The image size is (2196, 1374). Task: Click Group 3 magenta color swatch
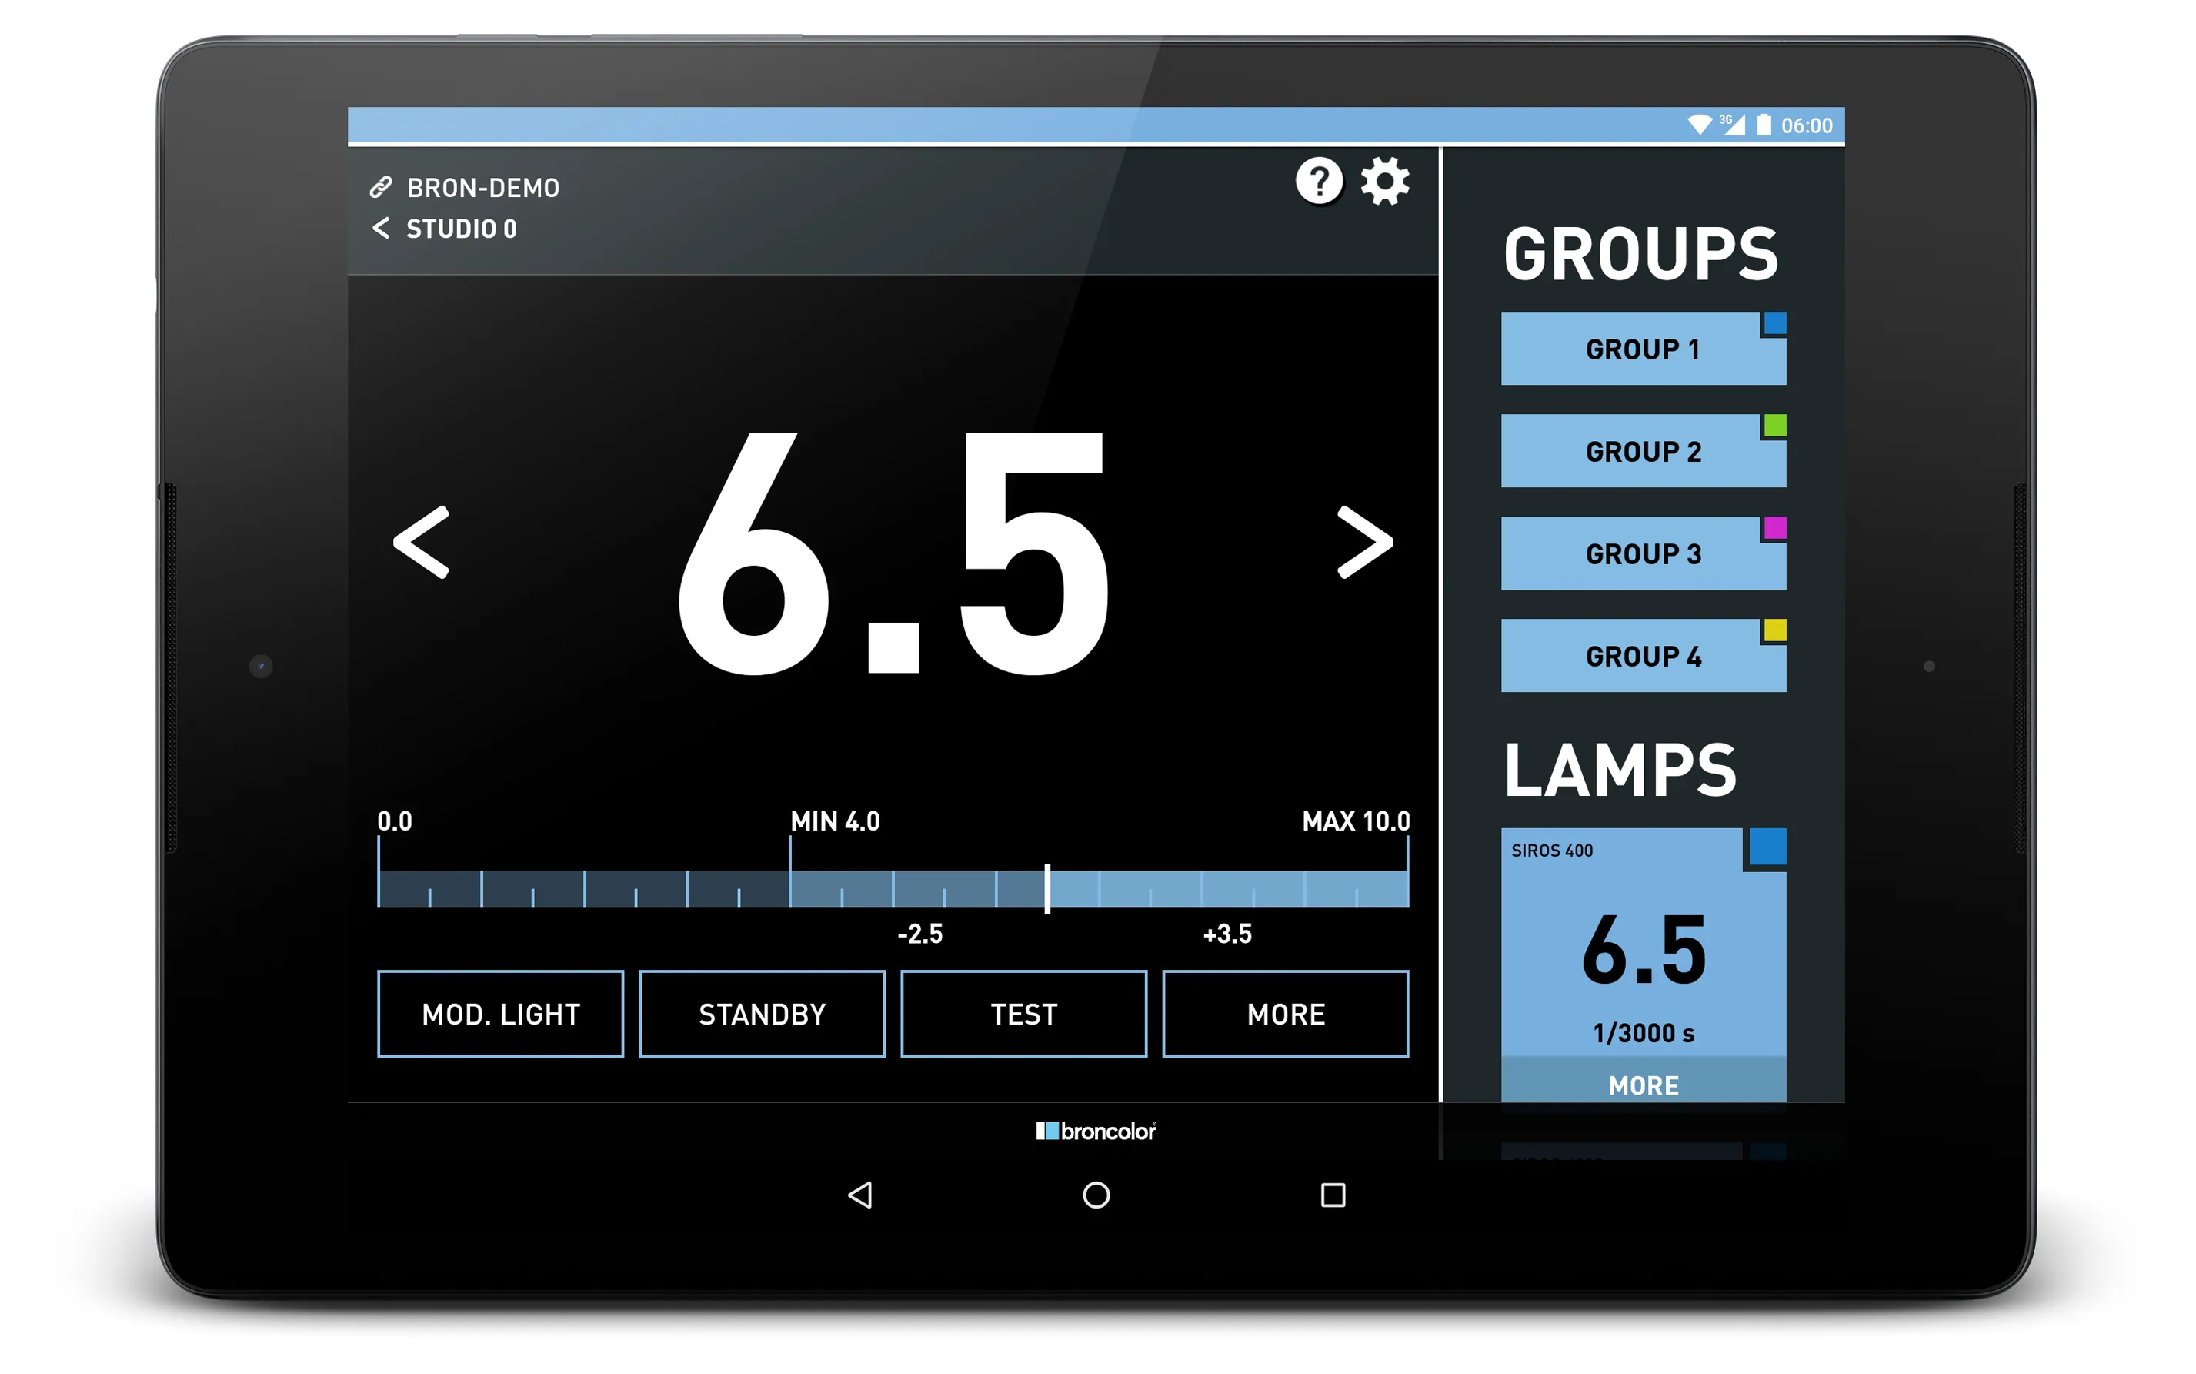pyautogui.click(x=1774, y=528)
